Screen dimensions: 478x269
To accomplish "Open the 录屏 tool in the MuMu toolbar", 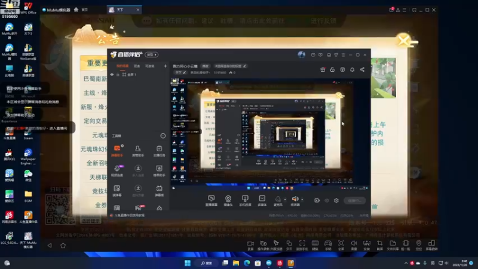I will [x=250, y=245].
